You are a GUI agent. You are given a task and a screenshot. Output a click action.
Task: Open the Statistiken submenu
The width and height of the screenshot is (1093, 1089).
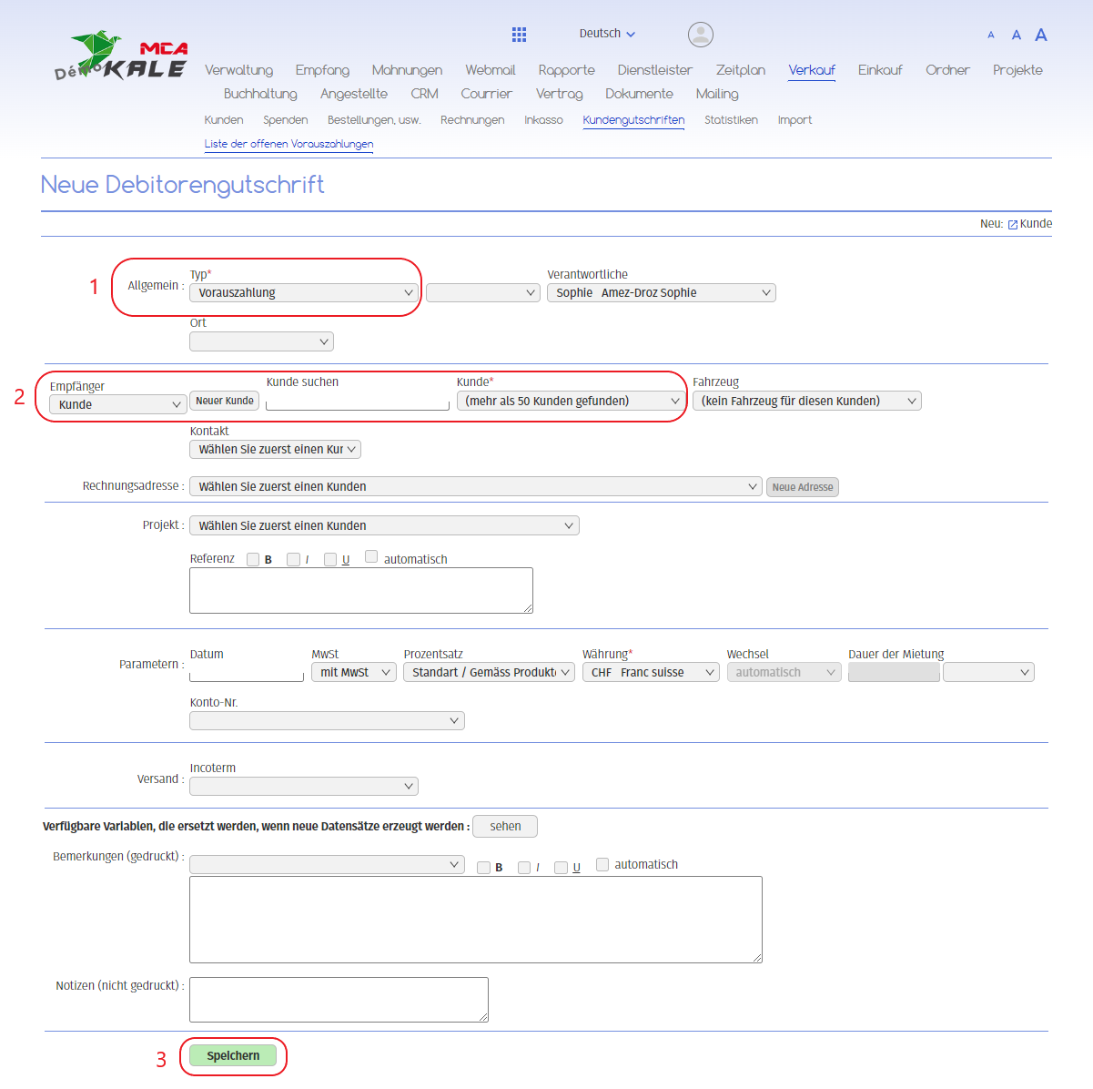click(x=731, y=120)
